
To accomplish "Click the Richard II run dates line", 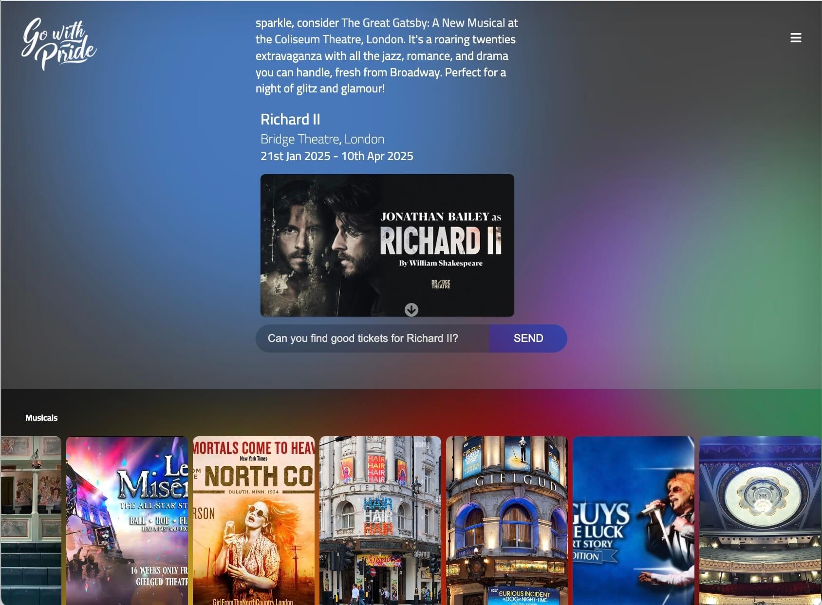I will pos(337,157).
